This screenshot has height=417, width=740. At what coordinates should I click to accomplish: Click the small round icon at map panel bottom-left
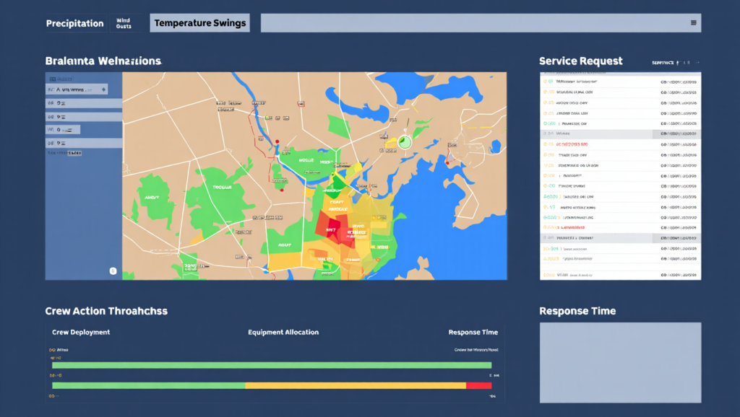[x=113, y=271]
